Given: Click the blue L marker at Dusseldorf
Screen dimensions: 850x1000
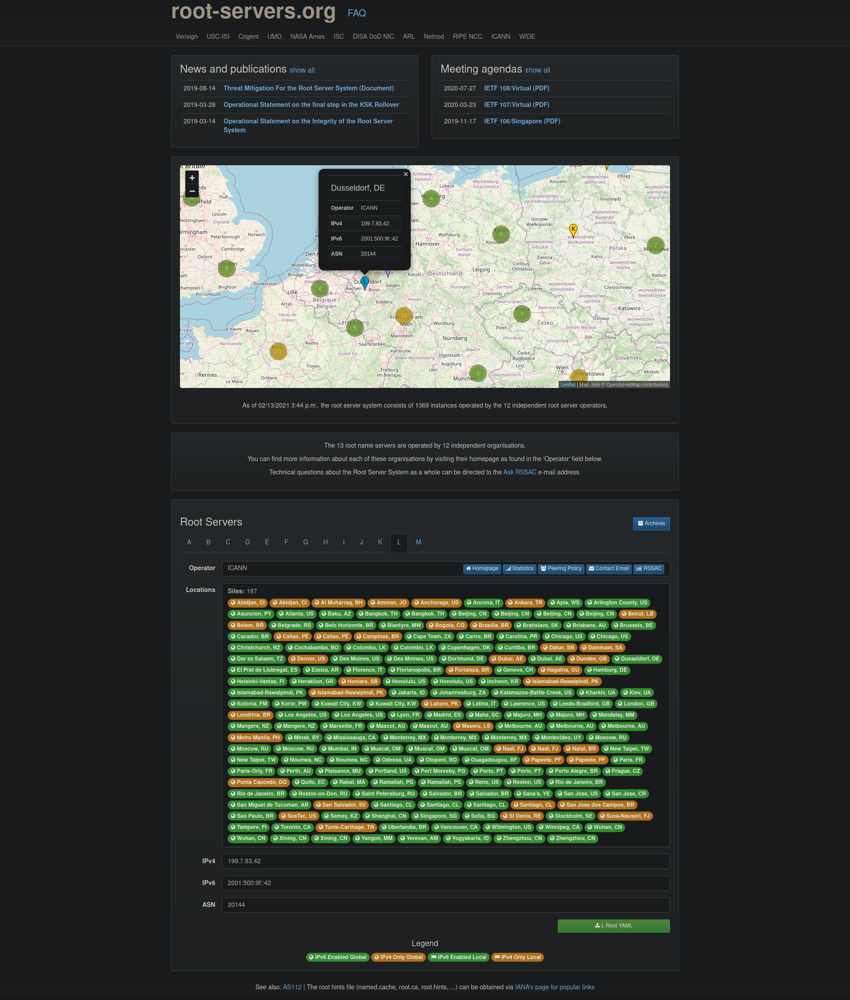Looking at the screenshot, I should (x=365, y=282).
